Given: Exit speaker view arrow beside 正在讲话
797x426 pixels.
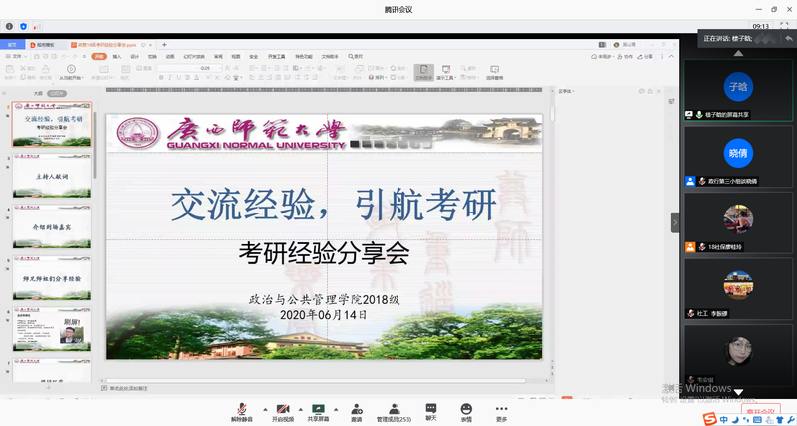Looking at the screenshot, I should pos(788,38).
